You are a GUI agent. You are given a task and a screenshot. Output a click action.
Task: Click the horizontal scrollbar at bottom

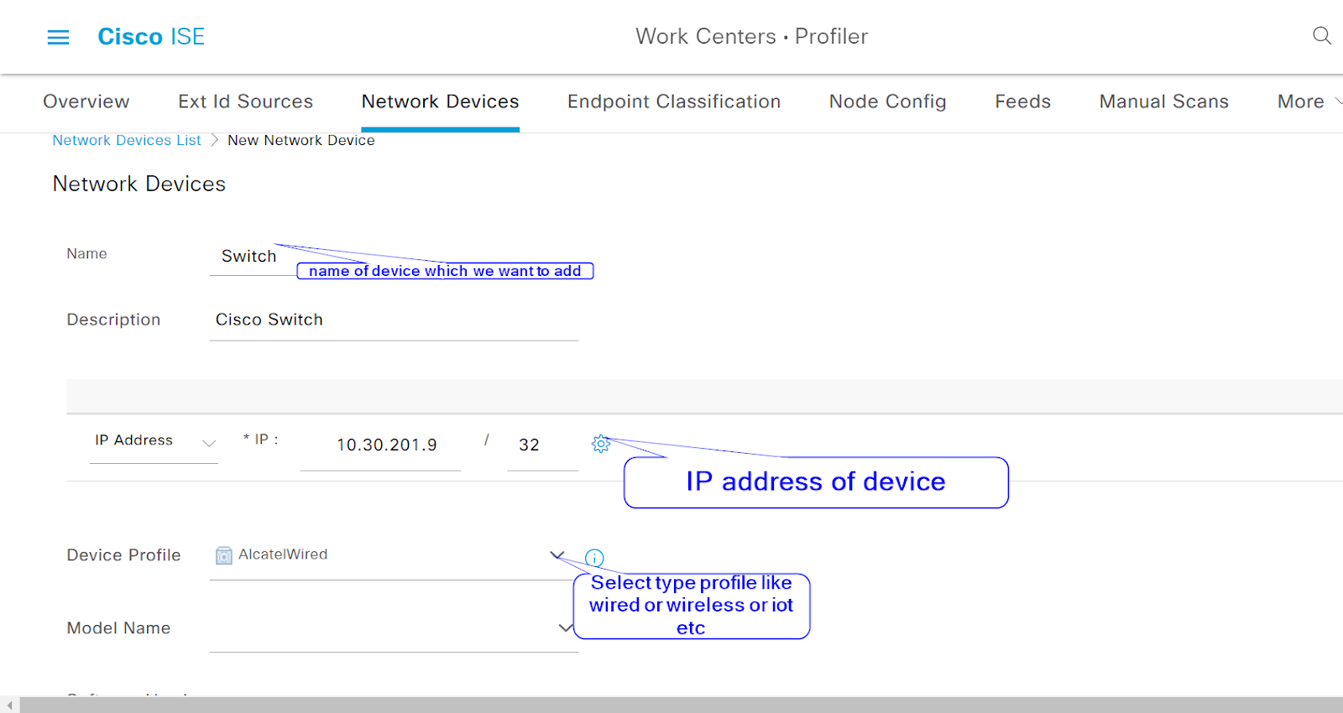tap(681, 705)
